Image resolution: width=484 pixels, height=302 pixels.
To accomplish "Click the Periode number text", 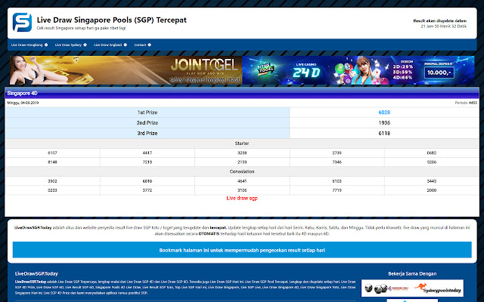I will point(466,103).
